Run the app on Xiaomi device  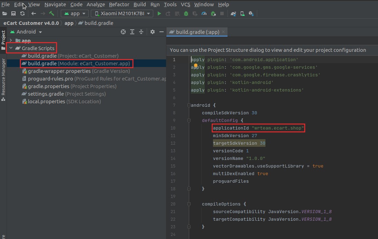(159, 13)
